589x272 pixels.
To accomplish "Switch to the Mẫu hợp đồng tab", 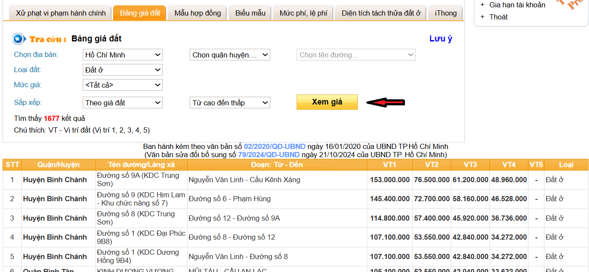I will pos(197,13).
